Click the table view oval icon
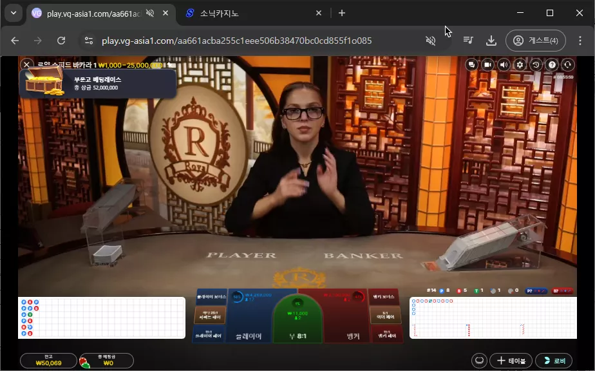 point(479,360)
